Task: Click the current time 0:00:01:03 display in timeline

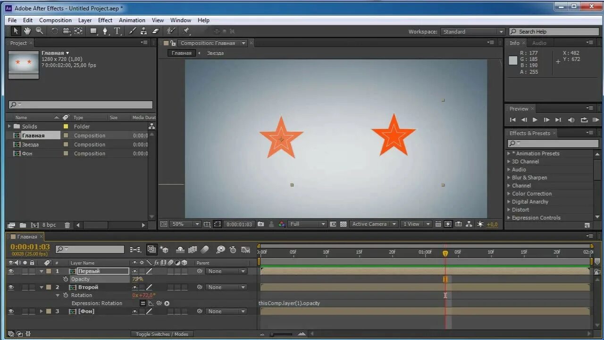Action: point(30,247)
